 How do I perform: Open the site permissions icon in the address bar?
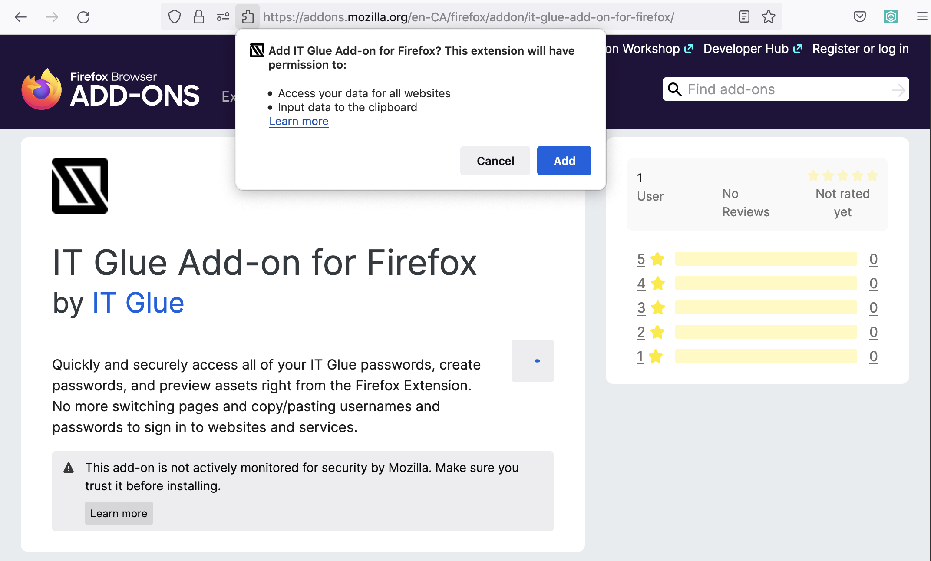(x=223, y=17)
